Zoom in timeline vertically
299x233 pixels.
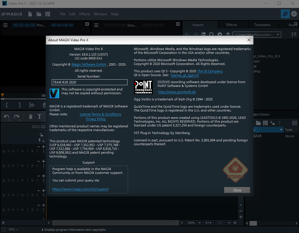click(241, 217)
